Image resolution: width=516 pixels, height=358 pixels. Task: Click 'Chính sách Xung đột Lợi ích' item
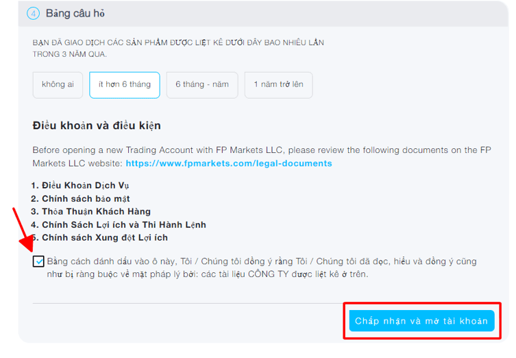[105, 237]
